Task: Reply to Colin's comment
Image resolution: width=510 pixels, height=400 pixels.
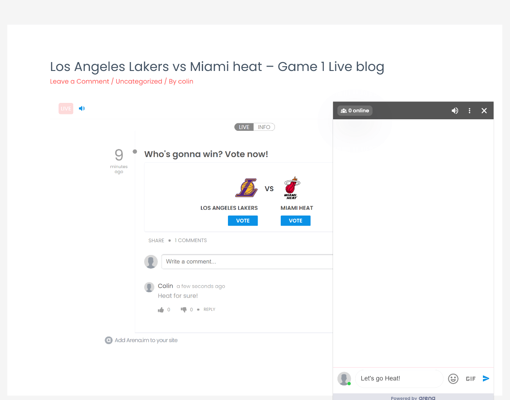Action: click(209, 309)
